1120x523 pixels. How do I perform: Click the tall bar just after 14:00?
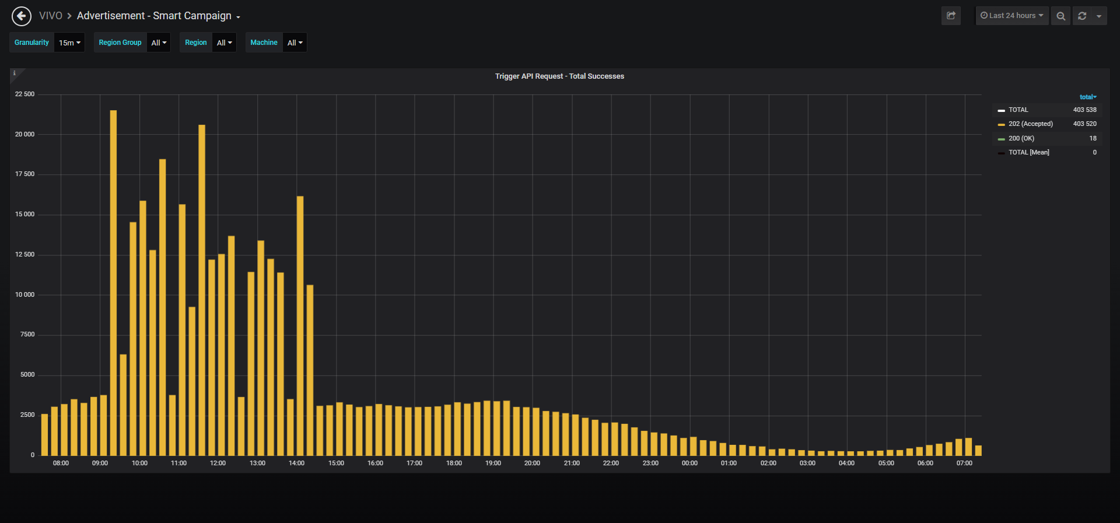(x=300, y=325)
